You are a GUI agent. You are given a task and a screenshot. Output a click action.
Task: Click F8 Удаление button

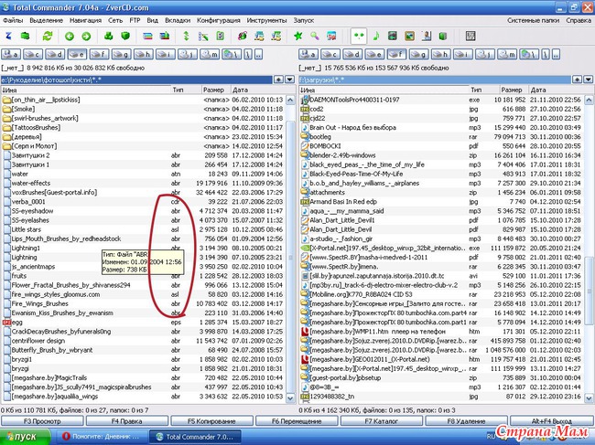[466, 421]
